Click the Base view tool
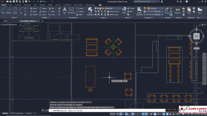 coord(200,11)
